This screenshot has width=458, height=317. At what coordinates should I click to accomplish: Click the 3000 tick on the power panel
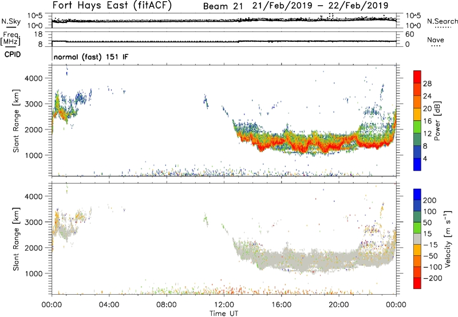[x=33, y=104]
